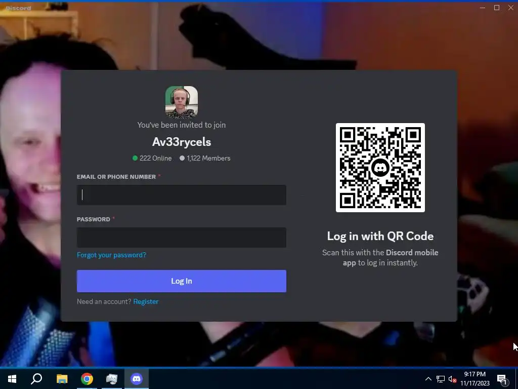The width and height of the screenshot is (518, 389).
Task: Click the Email or Phone Number input field
Action: (x=182, y=195)
